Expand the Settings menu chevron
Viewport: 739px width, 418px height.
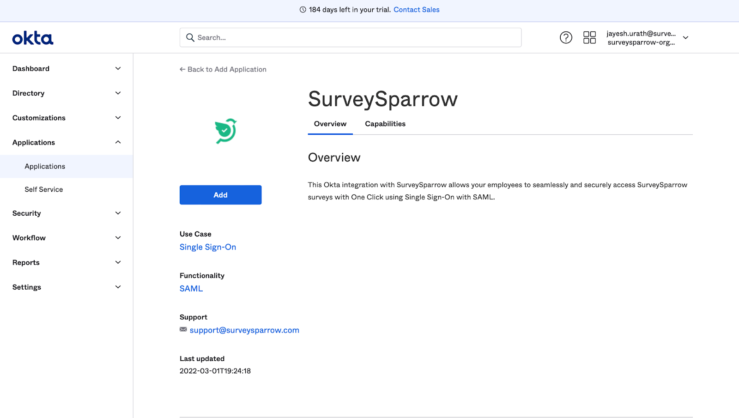[x=118, y=287]
